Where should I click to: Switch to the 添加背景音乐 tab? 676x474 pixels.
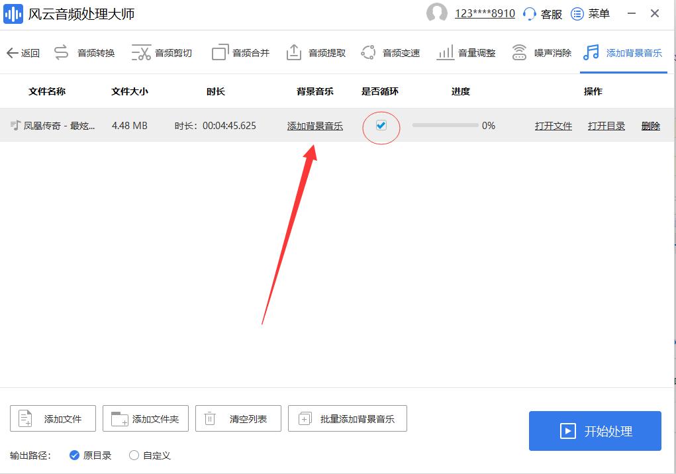click(x=623, y=52)
